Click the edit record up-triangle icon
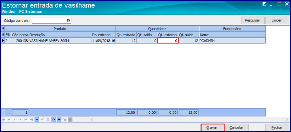Screen dimensions: 291x132 point(37,120)
